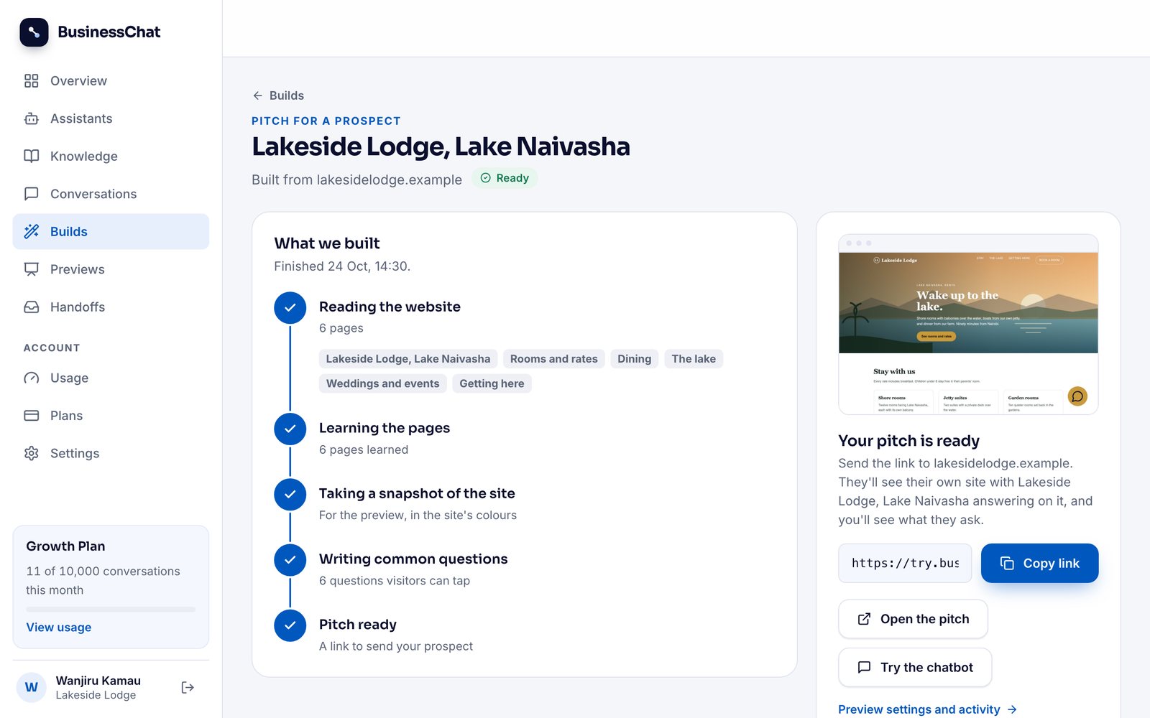Screen dimensions: 1150x718
Task: Click Try the chatbot button
Action: (x=915, y=668)
